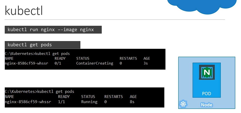Select the "kubectl run nginx --image nginx" command box

(53, 30)
